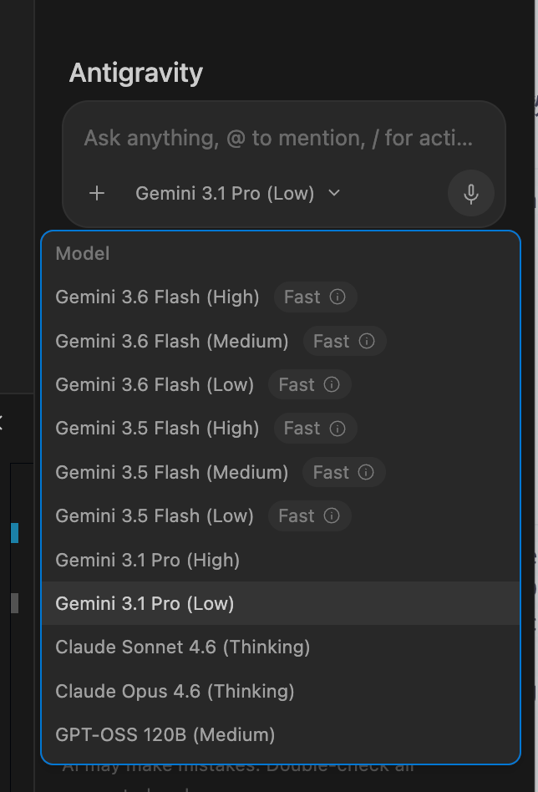Image resolution: width=538 pixels, height=792 pixels.
Task: Click info icon beside Gemini 3.5 Flash (Medium)
Action: point(366,472)
